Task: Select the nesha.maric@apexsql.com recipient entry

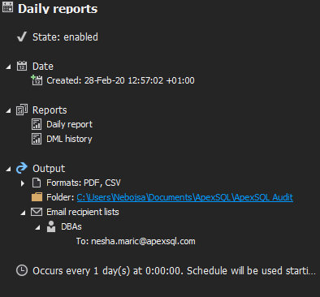Action: point(136,241)
